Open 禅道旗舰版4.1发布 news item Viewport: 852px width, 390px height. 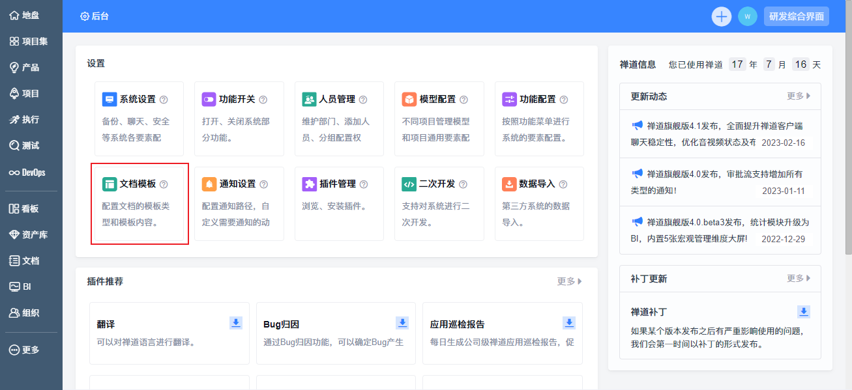click(720, 133)
